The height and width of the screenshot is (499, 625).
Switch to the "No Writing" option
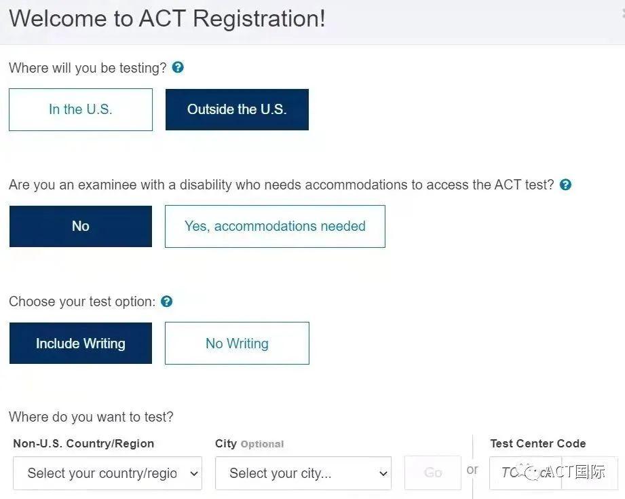pyautogui.click(x=237, y=344)
